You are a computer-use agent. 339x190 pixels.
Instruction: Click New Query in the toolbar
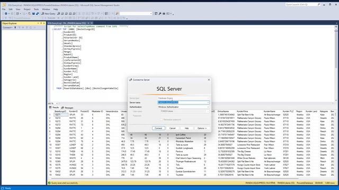coord(48,14)
